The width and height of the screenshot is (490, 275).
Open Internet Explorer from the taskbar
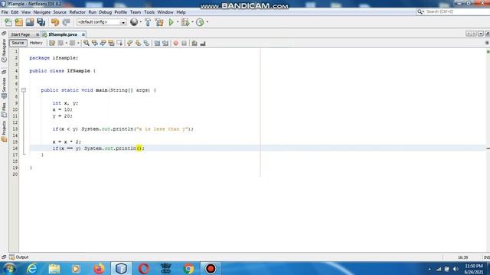(32, 268)
